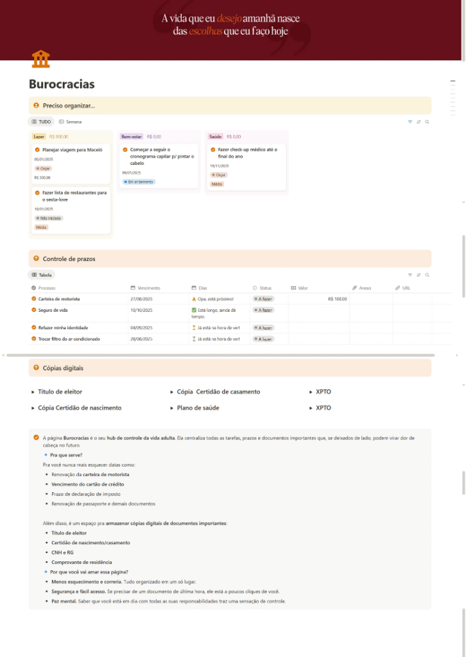Click the orange bank building page icon
Viewport: 466px width, 657px height.
40,59
